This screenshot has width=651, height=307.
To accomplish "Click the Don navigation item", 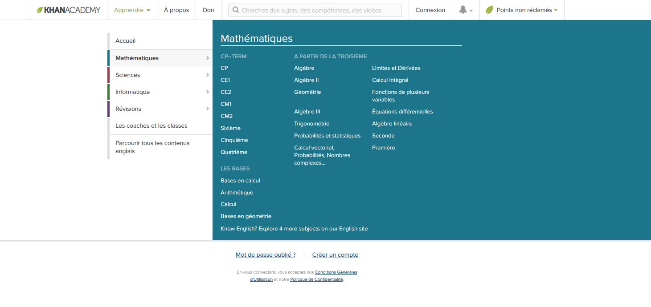I will 208,10.
